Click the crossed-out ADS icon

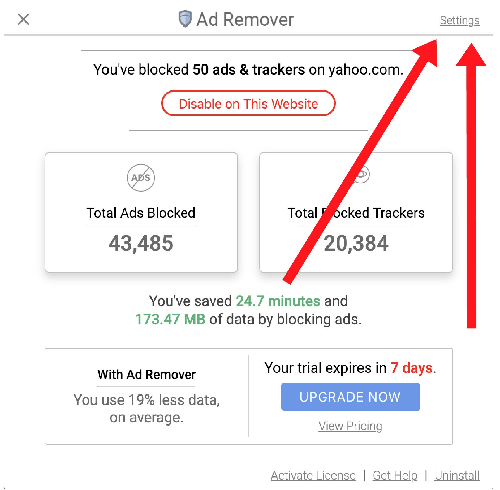click(x=141, y=177)
